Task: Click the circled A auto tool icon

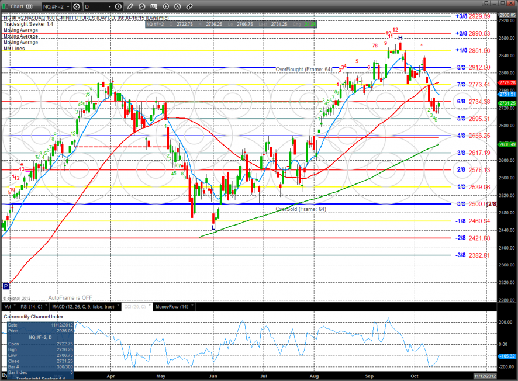Action: (x=177, y=6)
